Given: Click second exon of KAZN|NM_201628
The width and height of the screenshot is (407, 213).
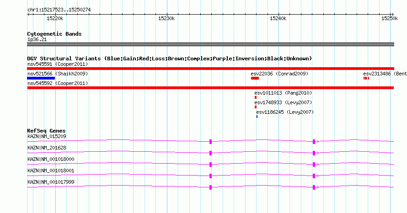Looking at the screenshot, I should pos(314,153).
